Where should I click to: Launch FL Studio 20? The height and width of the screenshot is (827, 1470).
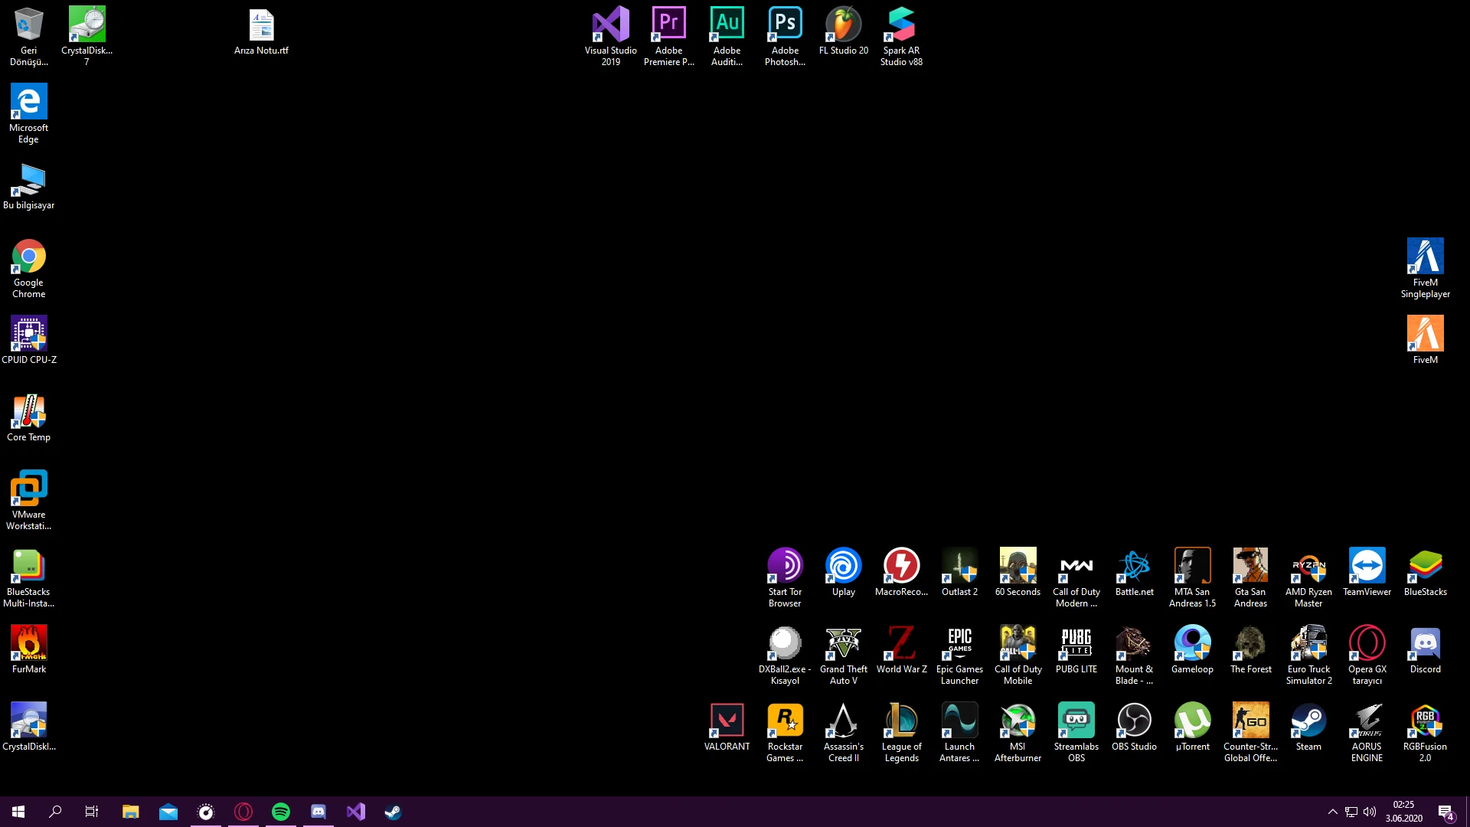tap(843, 25)
